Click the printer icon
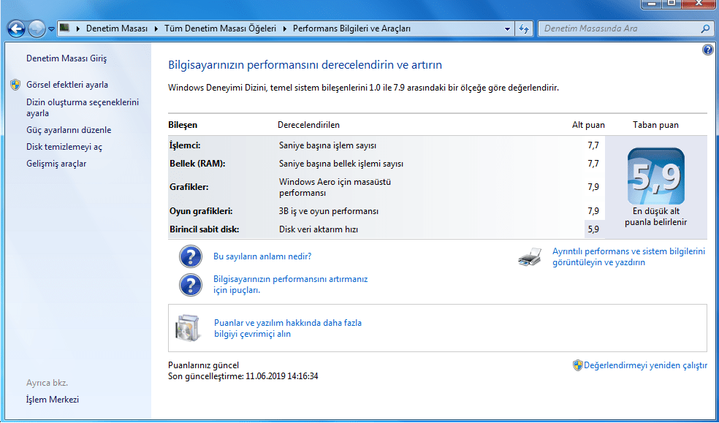The image size is (719, 423). coord(530,256)
